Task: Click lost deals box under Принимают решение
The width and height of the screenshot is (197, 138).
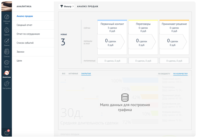Action: [174, 61]
